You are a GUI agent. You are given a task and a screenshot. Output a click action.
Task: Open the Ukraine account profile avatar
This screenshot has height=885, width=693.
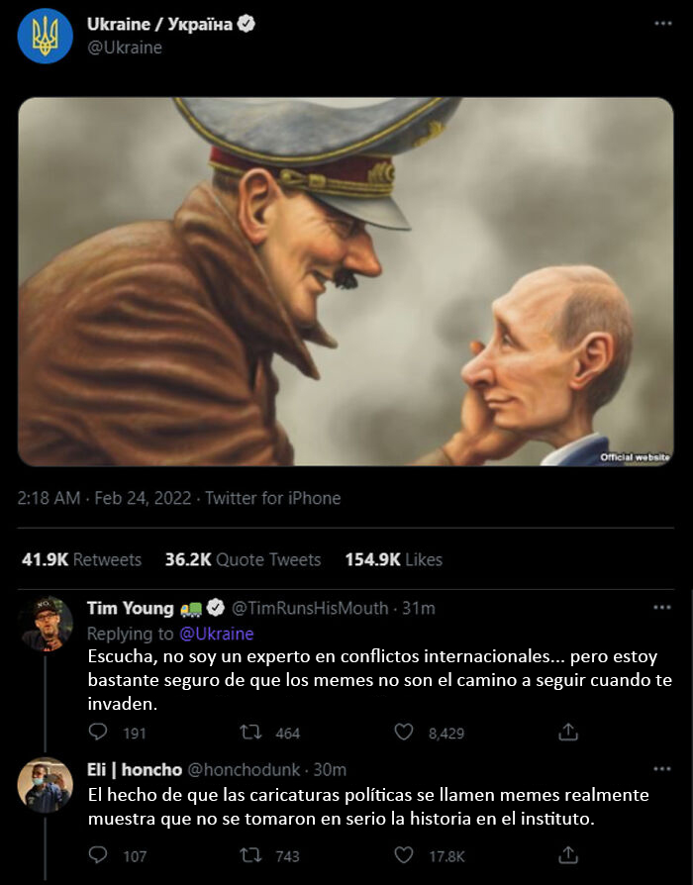(x=45, y=36)
